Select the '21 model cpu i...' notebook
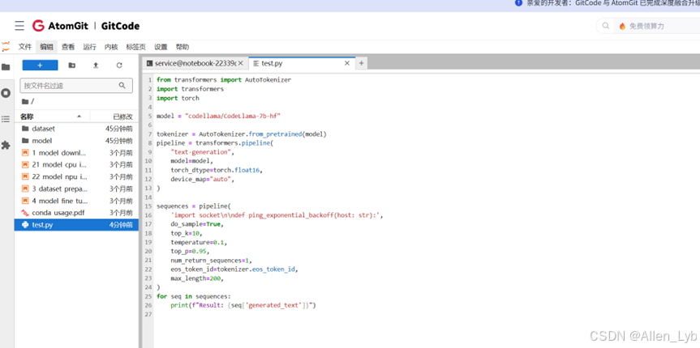Viewport: 700px width, 348px height. pos(77,165)
